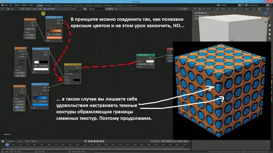Open the timeline editor type selector
This screenshot has height=153, width=273.
3,141
